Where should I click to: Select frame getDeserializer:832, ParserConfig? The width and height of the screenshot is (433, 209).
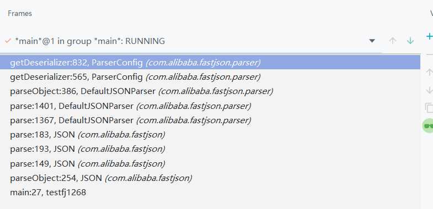coord(210,63)
